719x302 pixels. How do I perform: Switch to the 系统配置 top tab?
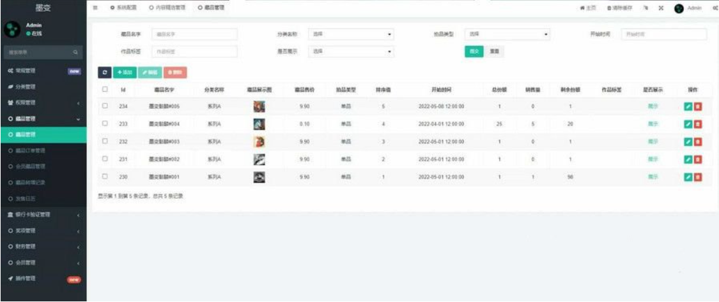123,8
